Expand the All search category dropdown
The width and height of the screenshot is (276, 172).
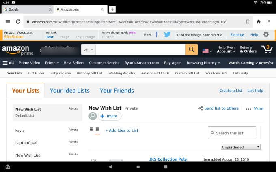88,50
